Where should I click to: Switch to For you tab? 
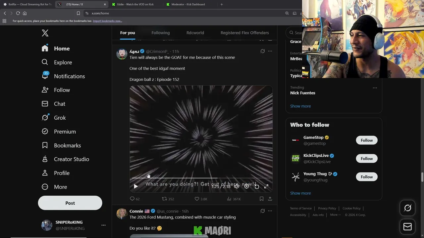click(x=128, y=33)
